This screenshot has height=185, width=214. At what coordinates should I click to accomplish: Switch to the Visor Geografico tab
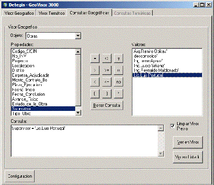19,13
